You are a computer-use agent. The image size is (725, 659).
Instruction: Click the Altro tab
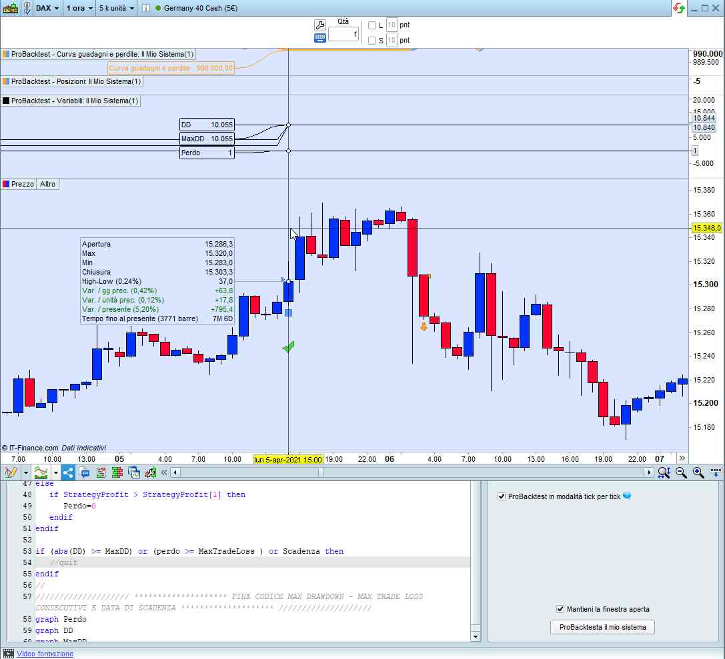click(47, 184)
